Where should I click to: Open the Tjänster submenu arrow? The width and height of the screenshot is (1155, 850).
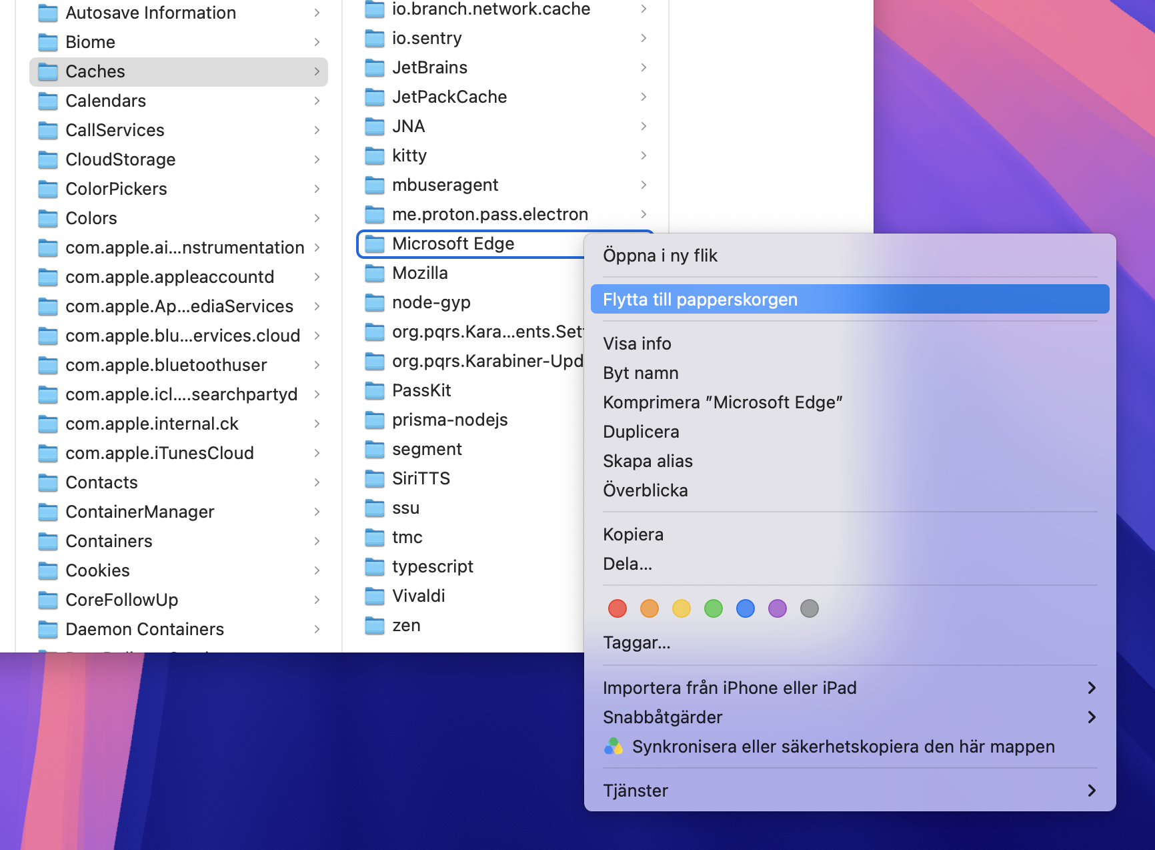(1092, 791)
